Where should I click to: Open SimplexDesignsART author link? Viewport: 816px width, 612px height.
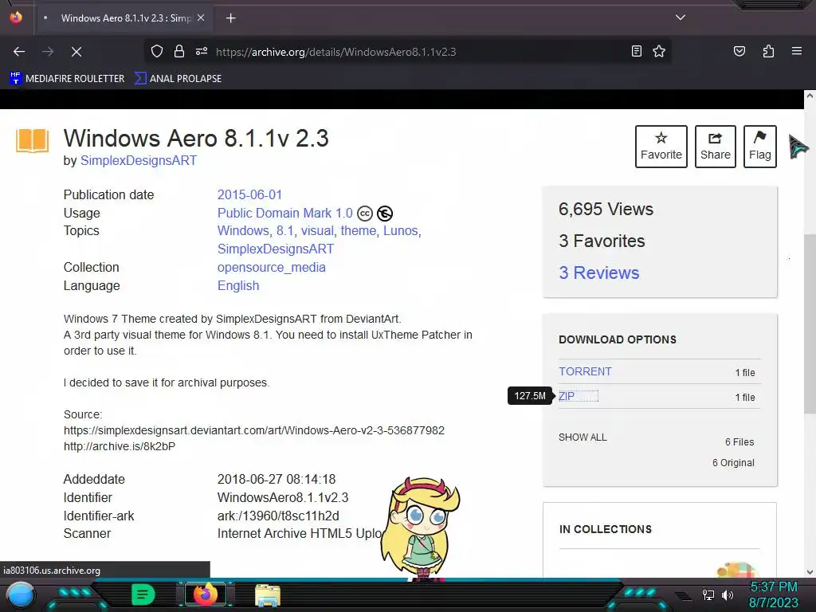(139, 160)
